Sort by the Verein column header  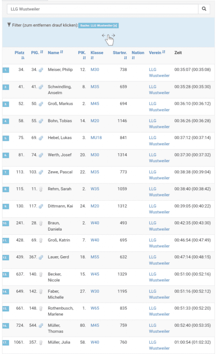pyautogui.click(x=157, y=53)
